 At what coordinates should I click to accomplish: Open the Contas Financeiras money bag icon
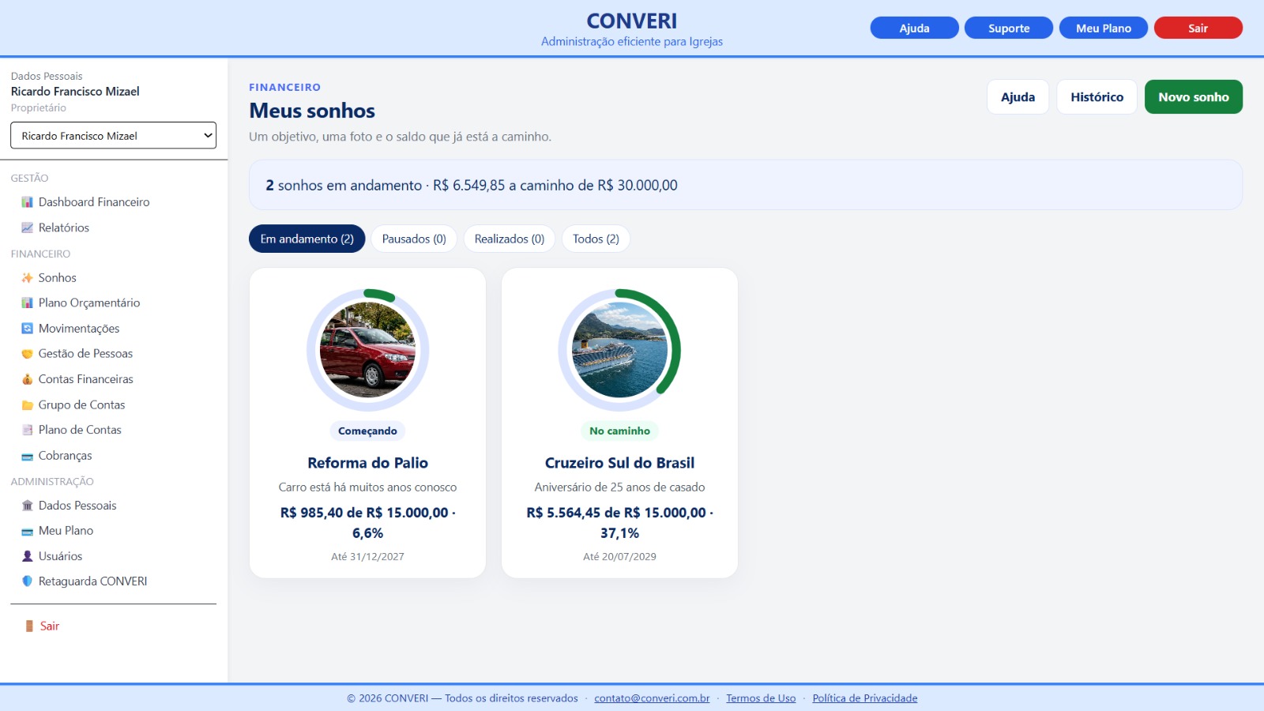pos(27,379)
